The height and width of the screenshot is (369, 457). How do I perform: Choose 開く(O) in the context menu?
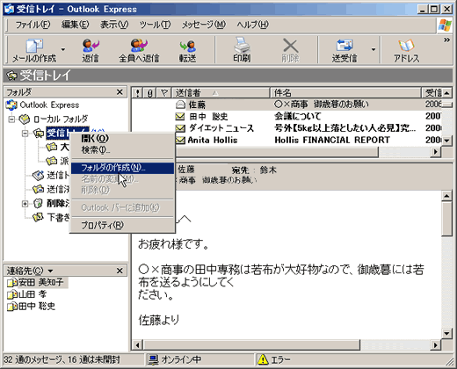pyautogui.click(x=122, y=138)
